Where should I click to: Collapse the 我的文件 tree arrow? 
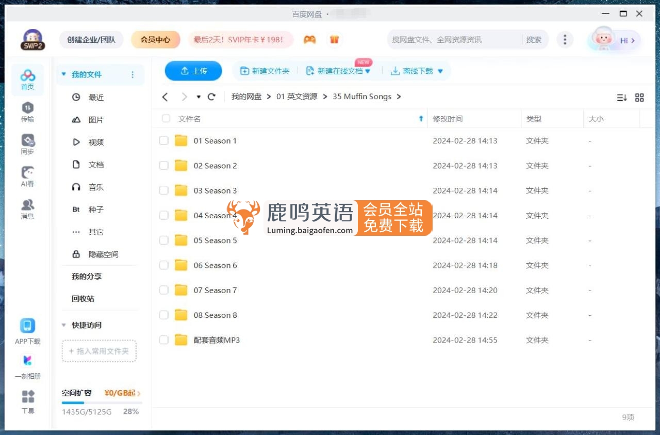[x=64, y=75]
